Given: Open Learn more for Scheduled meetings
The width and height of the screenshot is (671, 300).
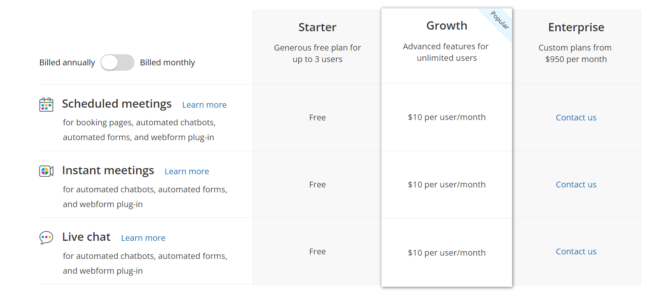Looking at the screenshot, I should point(204,105).
